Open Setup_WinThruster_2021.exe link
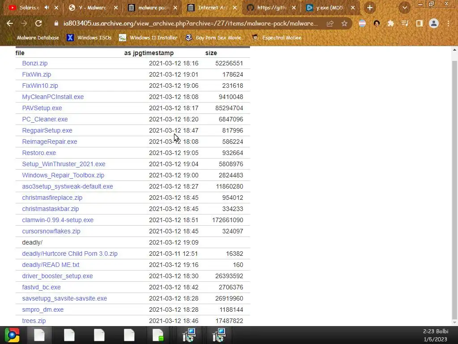 [x=64, y=164]
